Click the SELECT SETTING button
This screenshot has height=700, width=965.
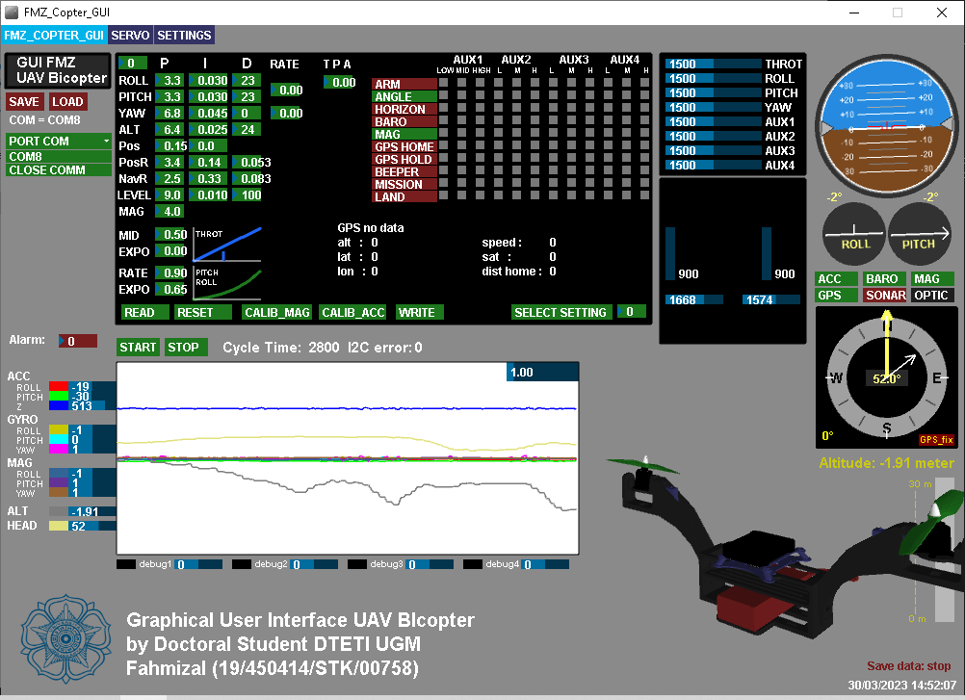click(x=561, y=313)
